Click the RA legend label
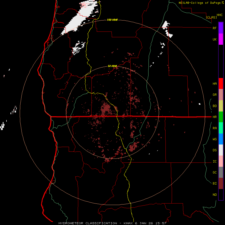 tap(214, 128)
